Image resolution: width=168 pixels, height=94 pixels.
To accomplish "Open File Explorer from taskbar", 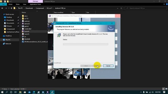I will click(x=20, y=92).
